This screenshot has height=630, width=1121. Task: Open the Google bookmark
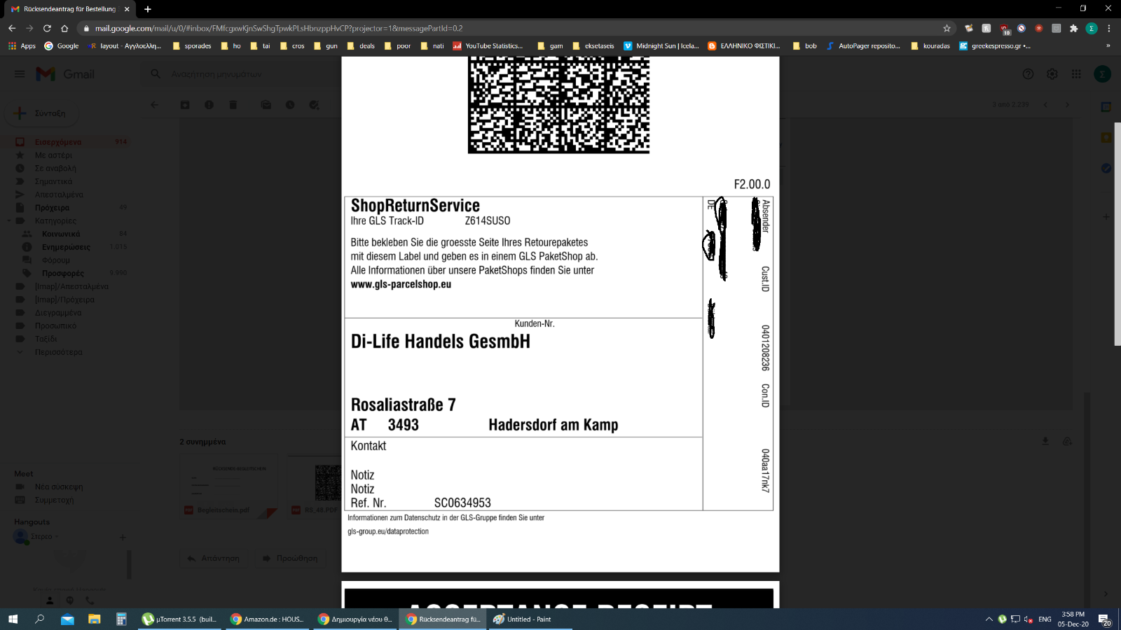pos(62,45)
